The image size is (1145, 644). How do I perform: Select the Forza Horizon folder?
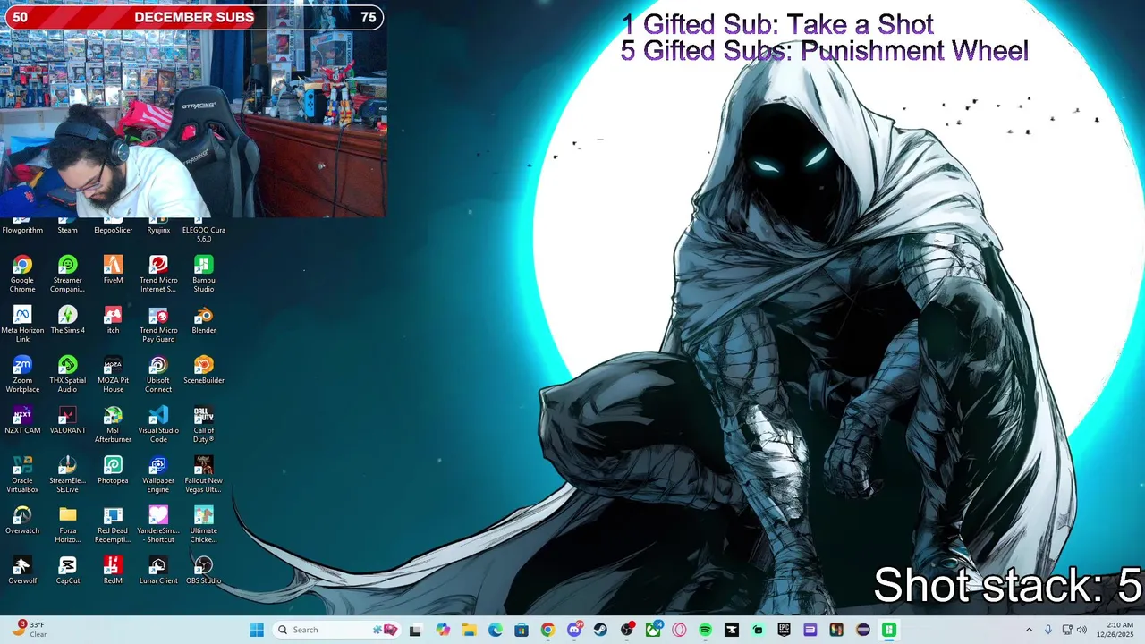[x=67, y=525]
